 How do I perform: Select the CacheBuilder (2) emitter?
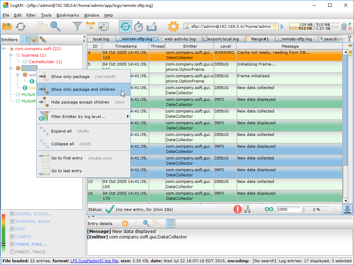[x=45, y=61]
